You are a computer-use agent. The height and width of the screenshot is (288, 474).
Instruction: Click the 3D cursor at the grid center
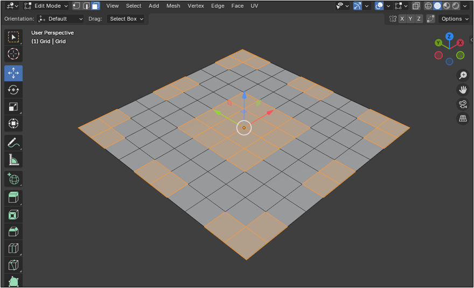point(244,128)
